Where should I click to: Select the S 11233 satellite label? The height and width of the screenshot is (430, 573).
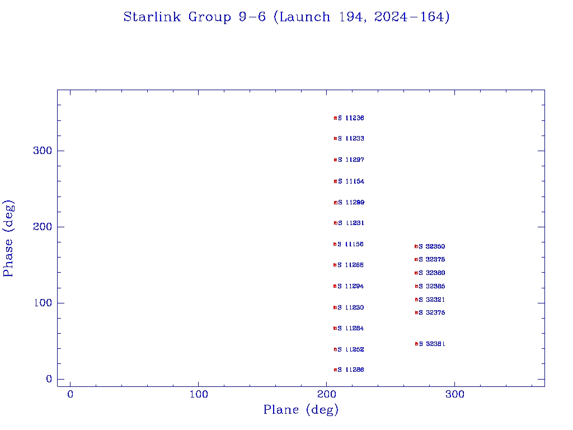[x=351, y=139]
